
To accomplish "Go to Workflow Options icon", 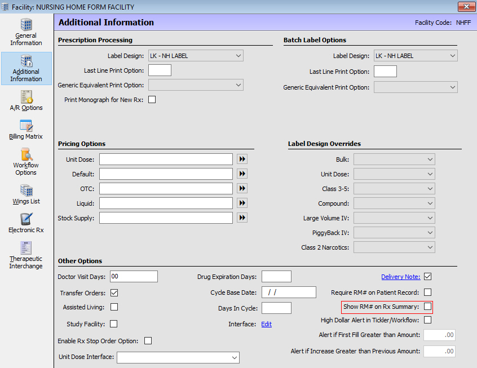I will [x=26, y=154].
